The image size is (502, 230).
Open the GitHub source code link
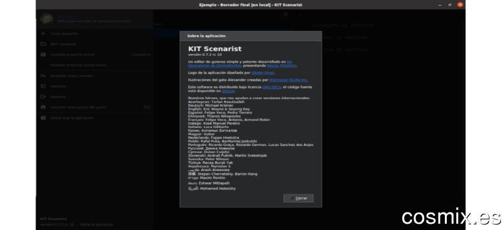click(x=228, y=91)
